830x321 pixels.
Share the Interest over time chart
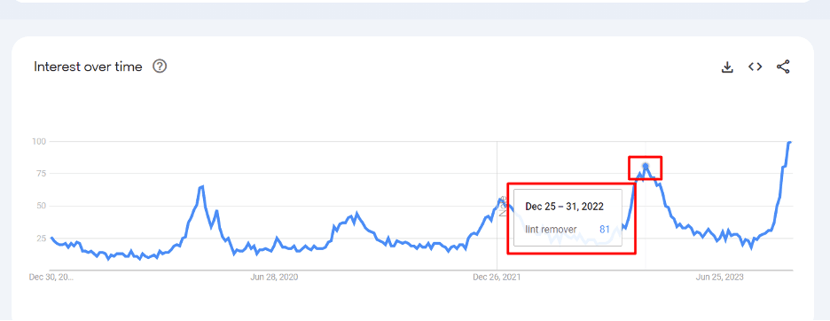coord(783,67)
